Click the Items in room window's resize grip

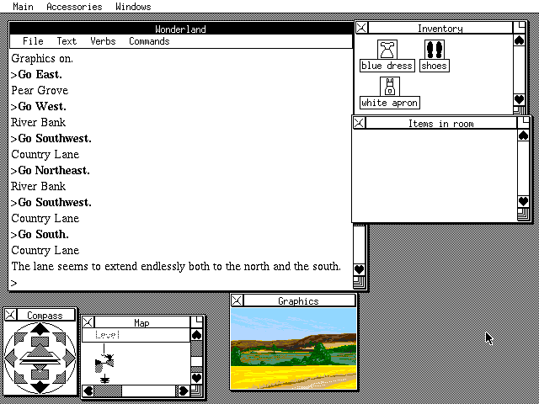[x=524, y=214]
